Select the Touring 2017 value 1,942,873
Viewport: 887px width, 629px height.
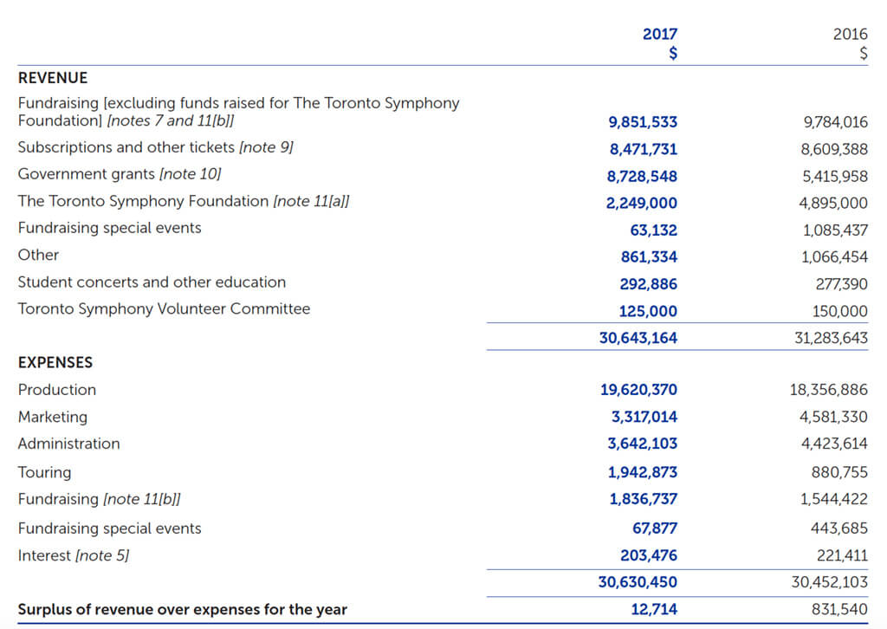pyautogui.click(x=642, y=472)
